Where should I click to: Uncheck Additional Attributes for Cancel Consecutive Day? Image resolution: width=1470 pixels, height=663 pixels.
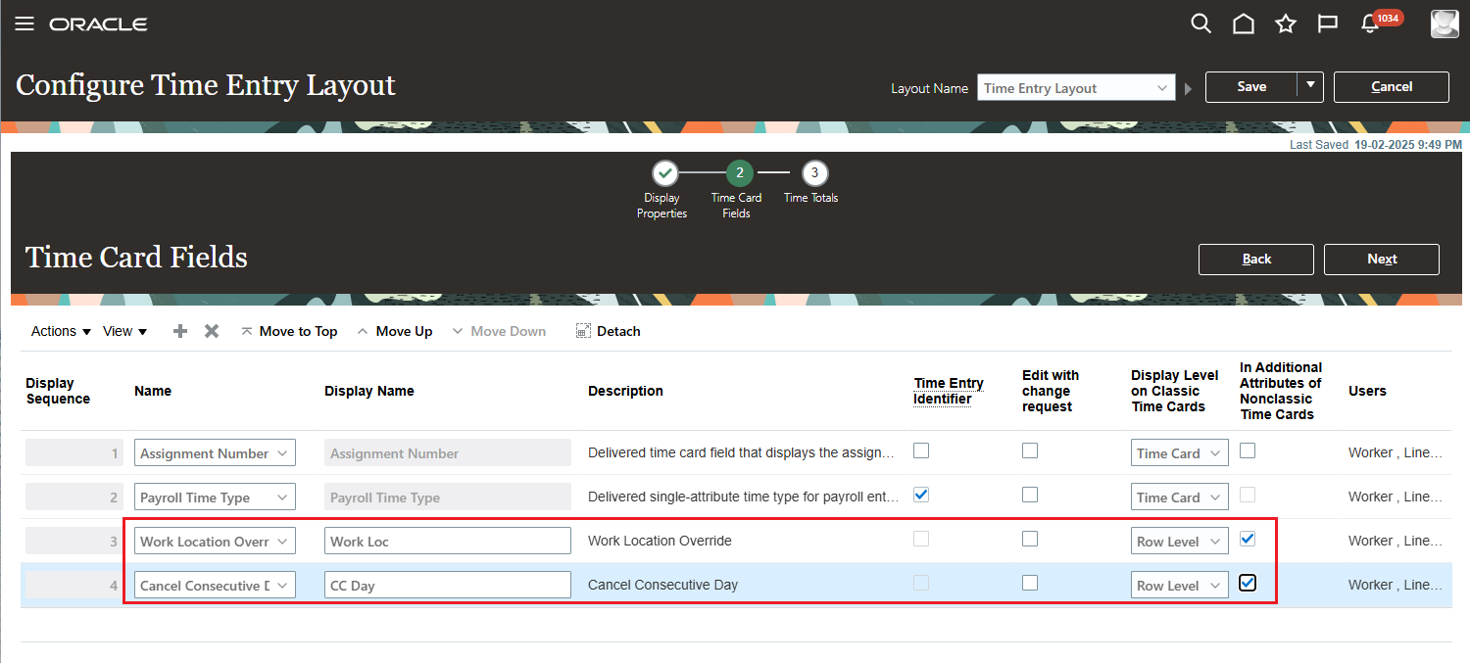point(1248,583)
